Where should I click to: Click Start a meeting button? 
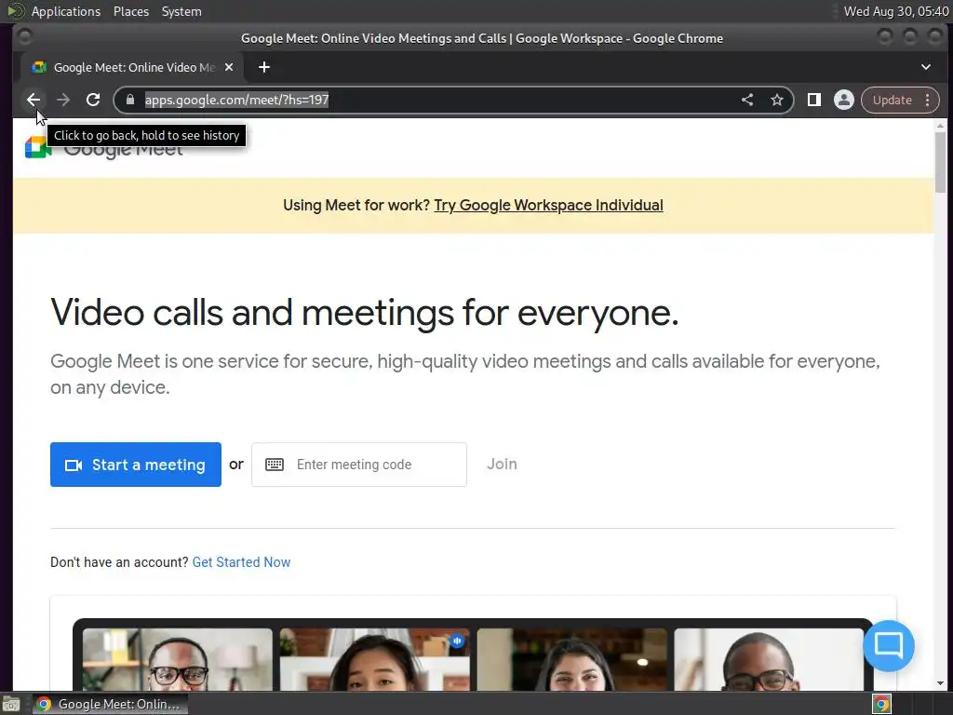pos(136,465)
